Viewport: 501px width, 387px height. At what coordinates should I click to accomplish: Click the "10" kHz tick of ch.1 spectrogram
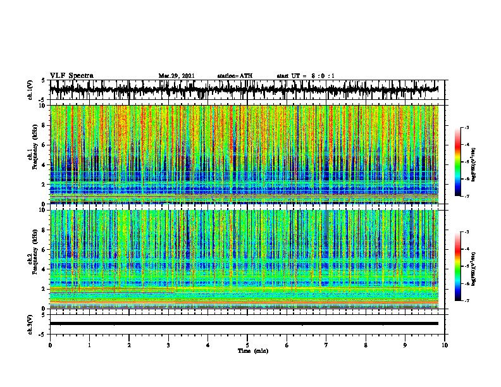[x=43, y=106]
